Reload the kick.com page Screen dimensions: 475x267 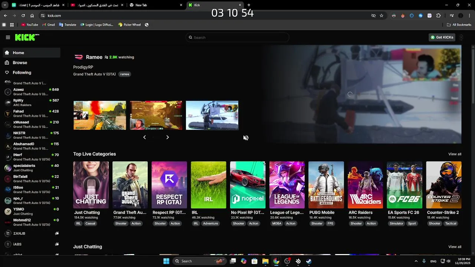23,16
